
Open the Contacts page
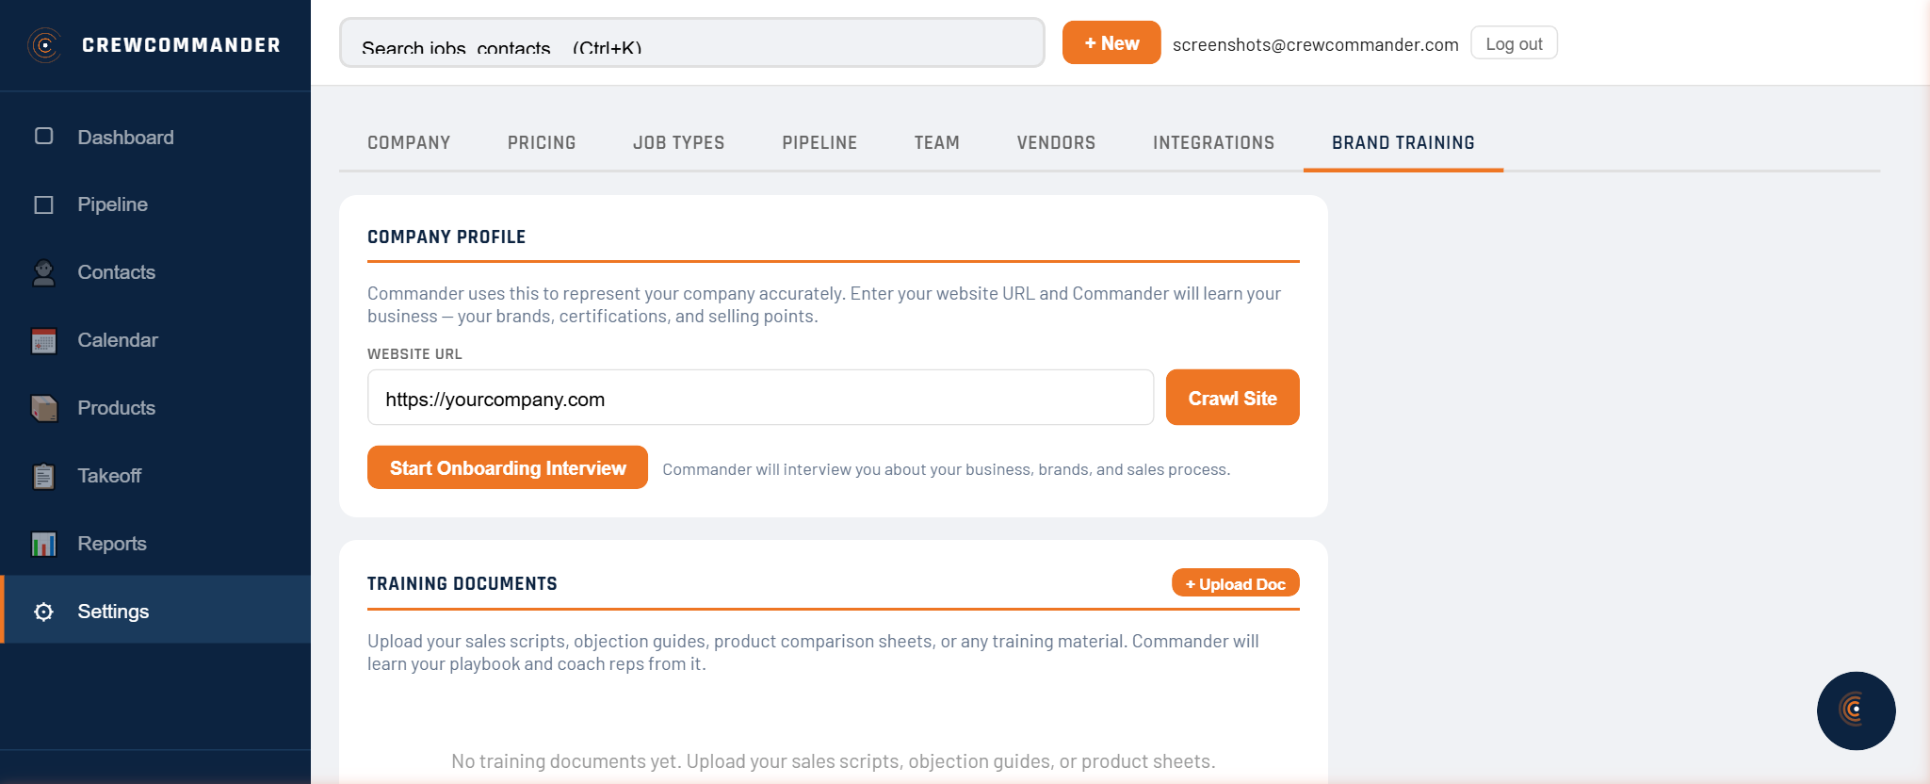pyautogui.click(x=155, y=272)
